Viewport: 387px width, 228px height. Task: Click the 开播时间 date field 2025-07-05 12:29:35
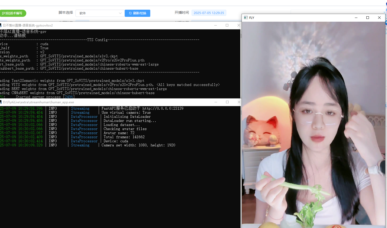[209, 13]
